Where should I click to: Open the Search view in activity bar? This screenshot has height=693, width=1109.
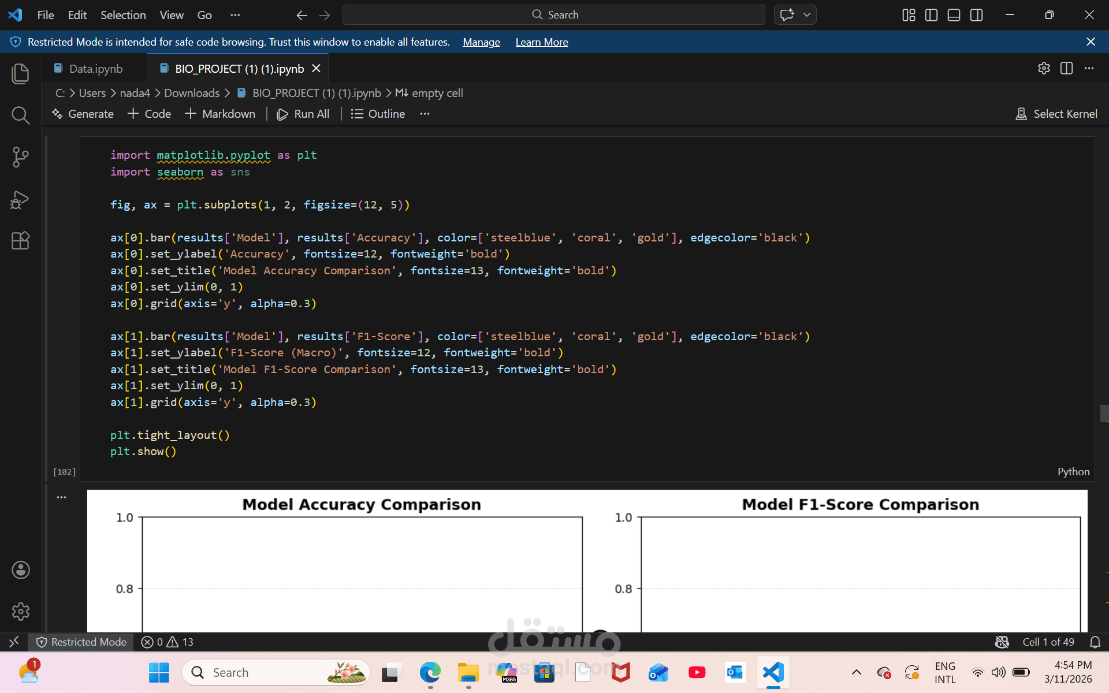pyautogui.click(x=20, y=115)
